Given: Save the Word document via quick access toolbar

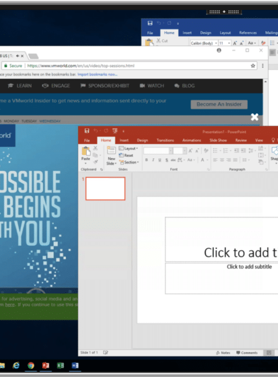Looking at the screenshot, I should click(150, 23).
